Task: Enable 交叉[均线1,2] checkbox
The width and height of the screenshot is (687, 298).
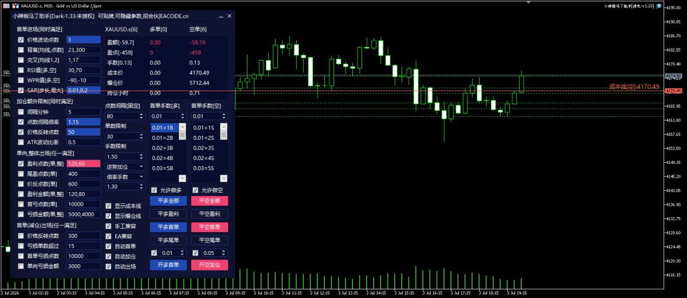Action: [x=21, y=60]
